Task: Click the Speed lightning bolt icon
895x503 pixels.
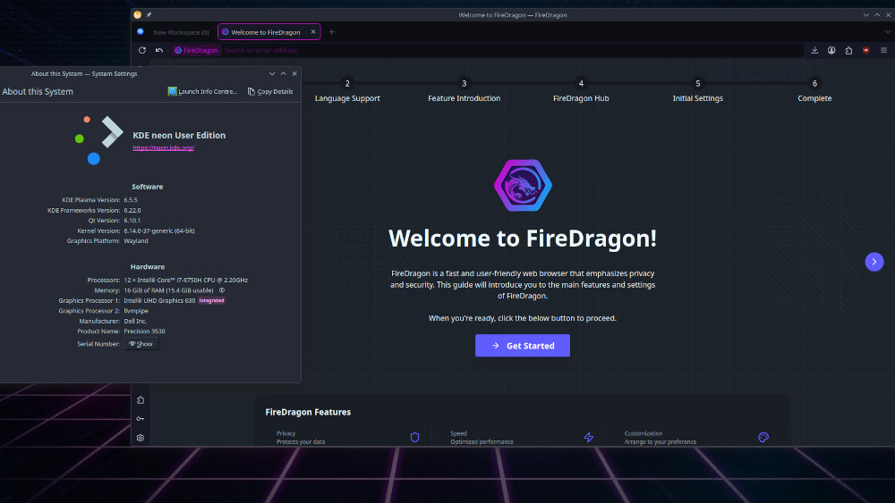Action: [x=589, y=437]
